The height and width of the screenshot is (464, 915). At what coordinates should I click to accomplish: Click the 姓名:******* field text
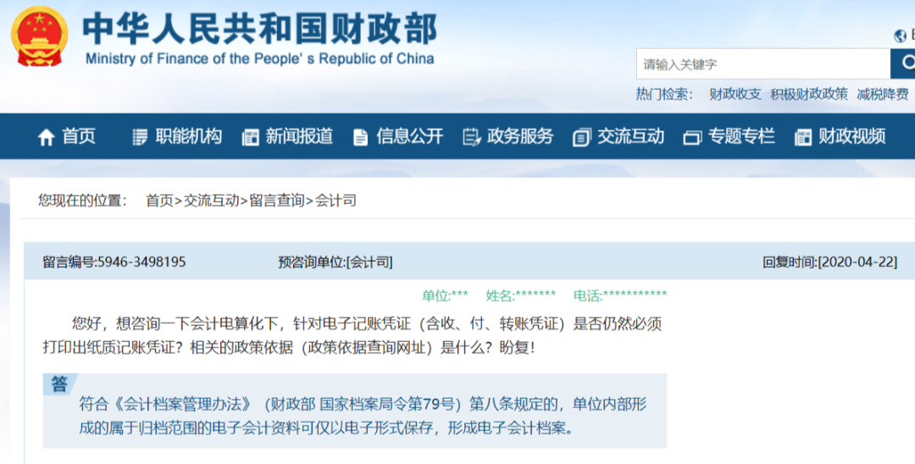click(521, 296)
